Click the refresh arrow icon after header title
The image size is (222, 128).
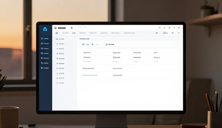(72, 28)
